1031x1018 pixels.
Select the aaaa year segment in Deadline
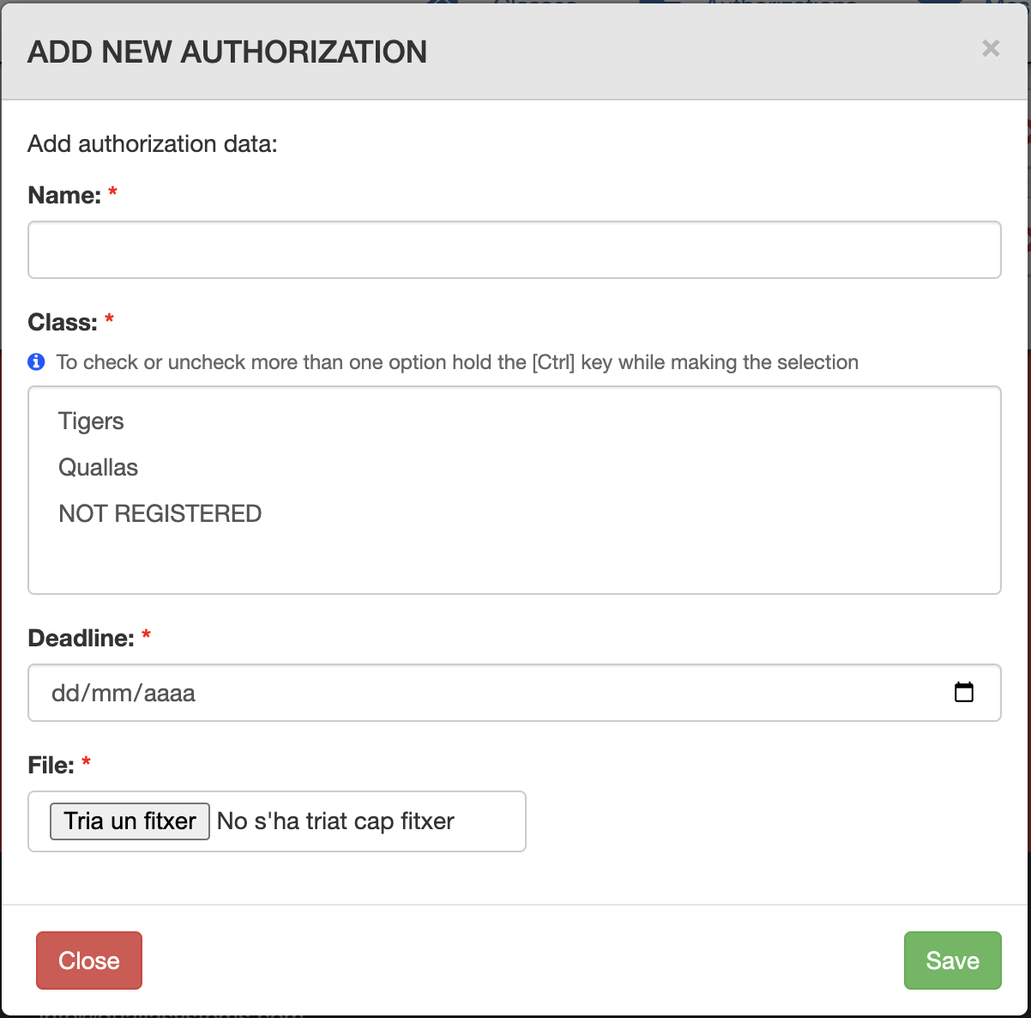tap(170, 693)
